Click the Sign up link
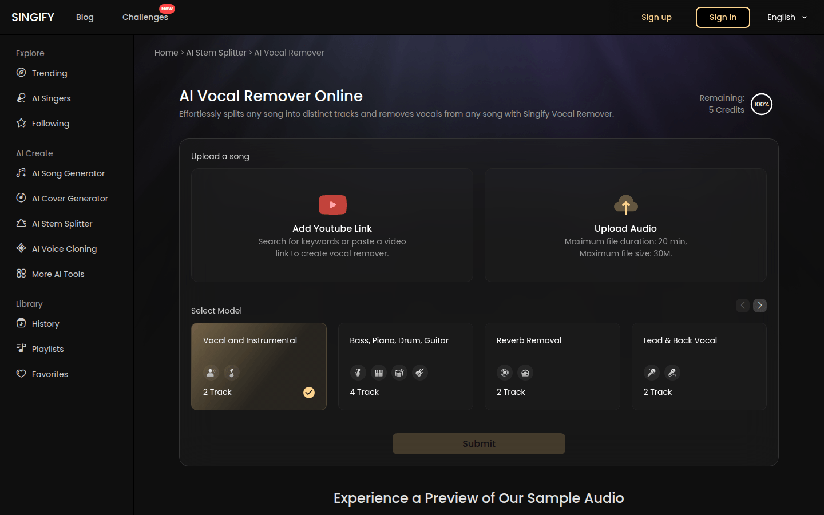Viewport: 824px width, 515px height. (656, 17)
